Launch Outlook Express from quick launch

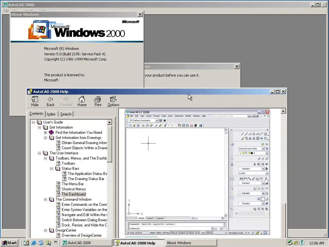(41, 243)
